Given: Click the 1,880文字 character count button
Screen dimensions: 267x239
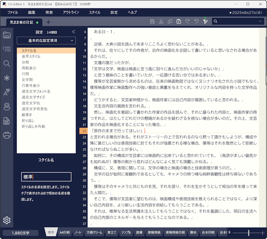Looking at the screenshot, I should click(x=20, y=233).
